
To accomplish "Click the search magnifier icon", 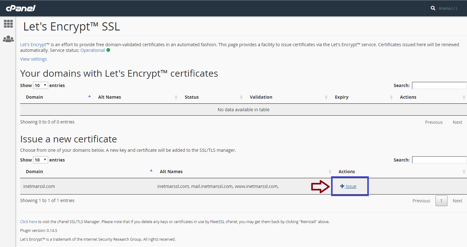I will tap(433, 8).
